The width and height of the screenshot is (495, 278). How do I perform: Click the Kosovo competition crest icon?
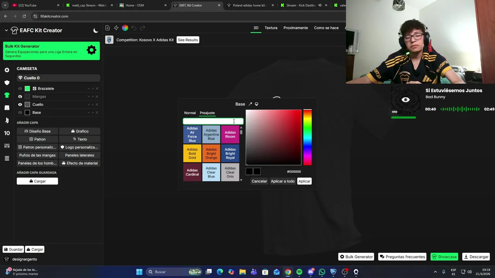109,40
